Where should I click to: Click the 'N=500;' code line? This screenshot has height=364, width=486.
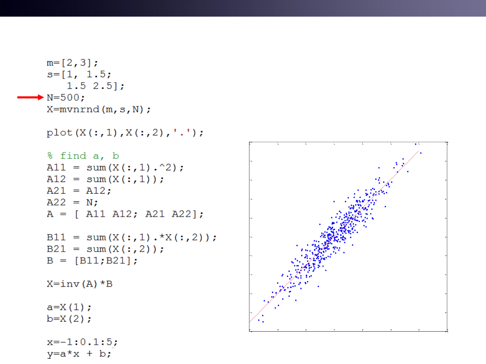click(66, 98)
